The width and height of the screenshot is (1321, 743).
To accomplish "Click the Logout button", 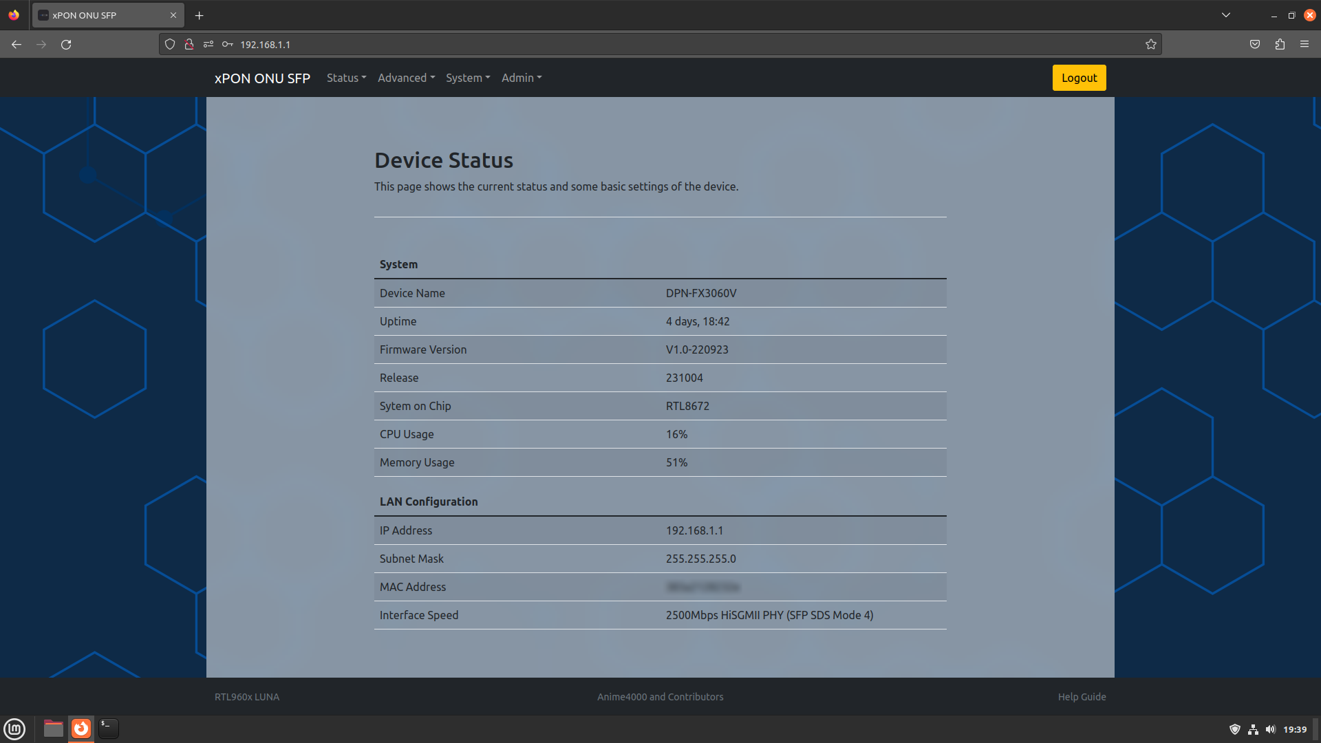I will click(x=1079, y=77).
